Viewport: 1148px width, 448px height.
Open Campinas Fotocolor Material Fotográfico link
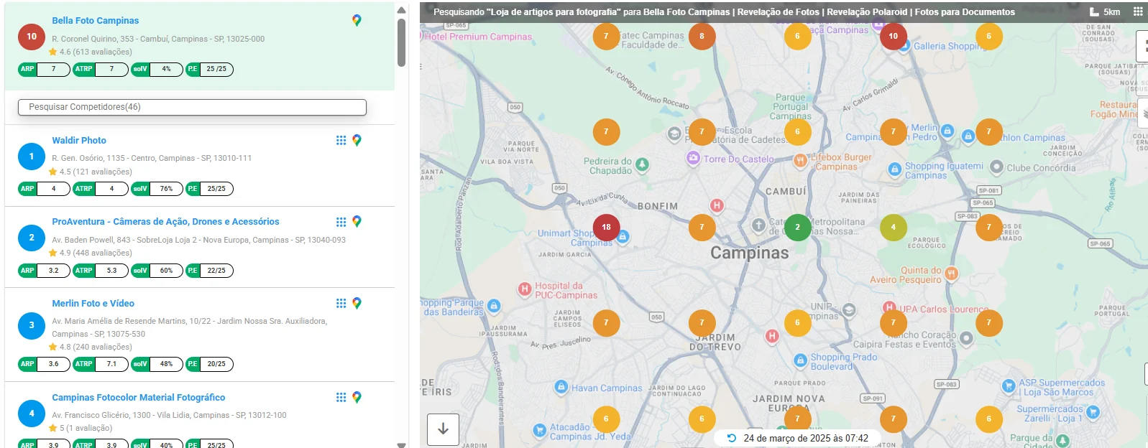point(139,398)
